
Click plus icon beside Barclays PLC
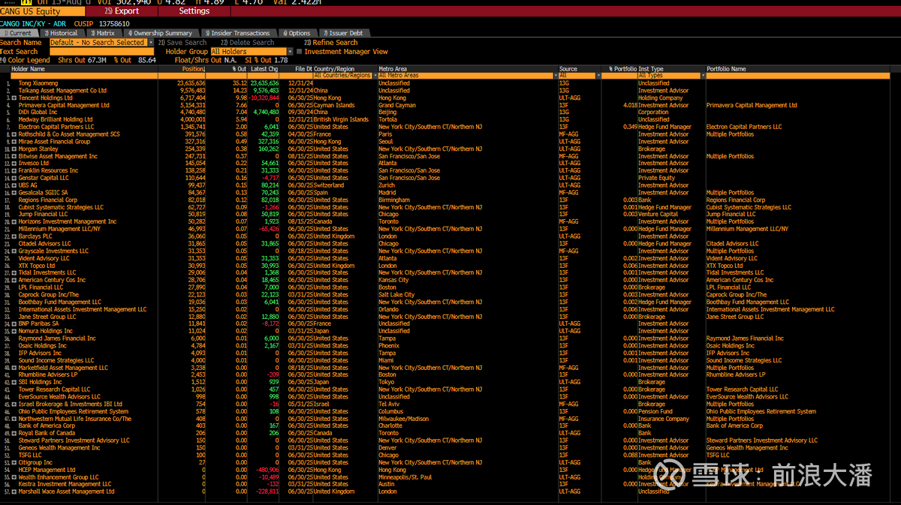[14, 236]
